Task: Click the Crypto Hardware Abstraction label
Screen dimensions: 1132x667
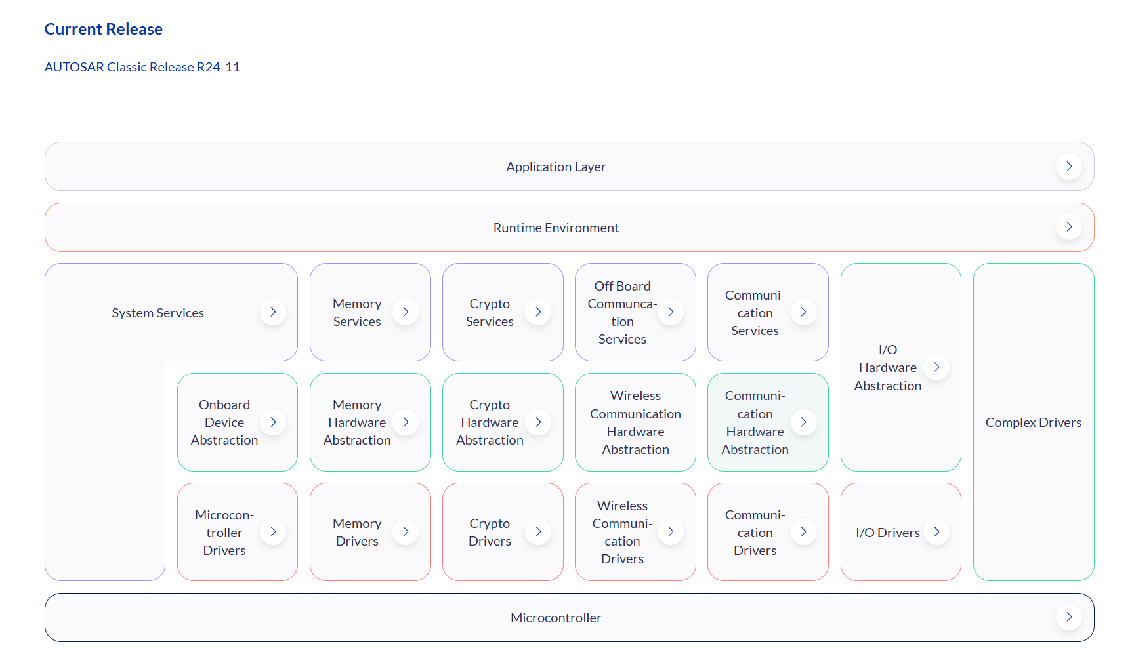Action: (x=490, y=422)
